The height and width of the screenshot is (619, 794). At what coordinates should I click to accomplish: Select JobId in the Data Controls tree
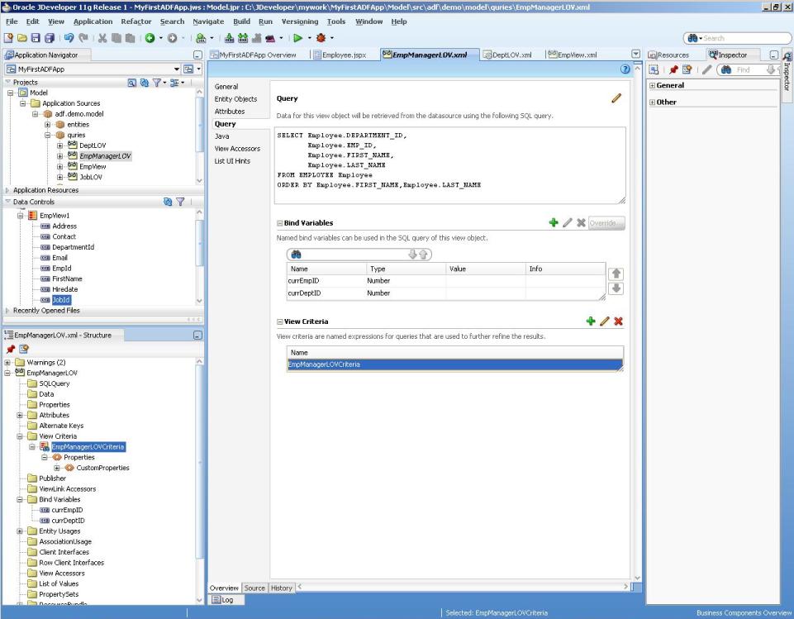63,298
